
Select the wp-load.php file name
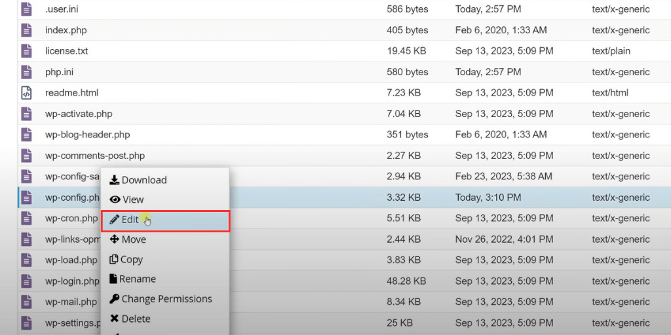pyautogui.click(x=71, y=260)
